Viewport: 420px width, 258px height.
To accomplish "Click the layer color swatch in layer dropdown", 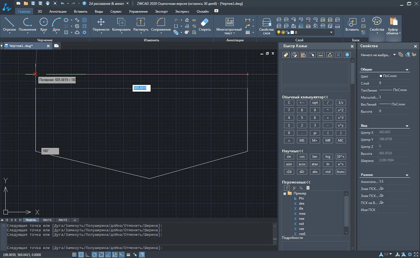I will click(292, 32).
